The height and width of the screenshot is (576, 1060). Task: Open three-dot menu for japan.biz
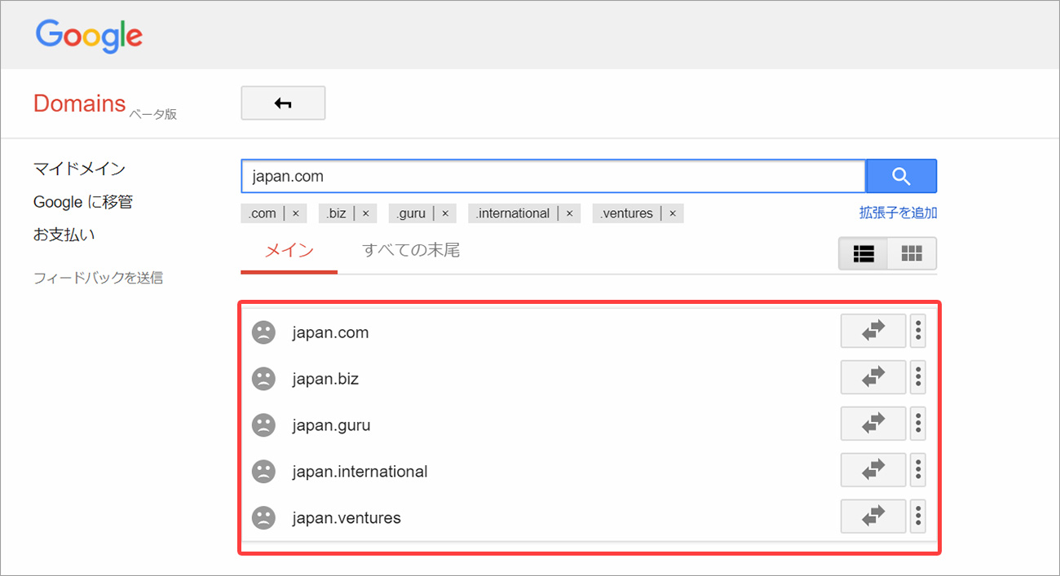coord(918,377)
